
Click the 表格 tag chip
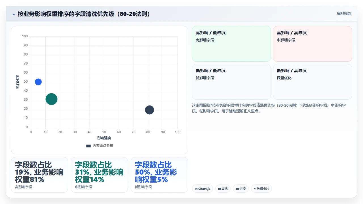tap(223, 189)
